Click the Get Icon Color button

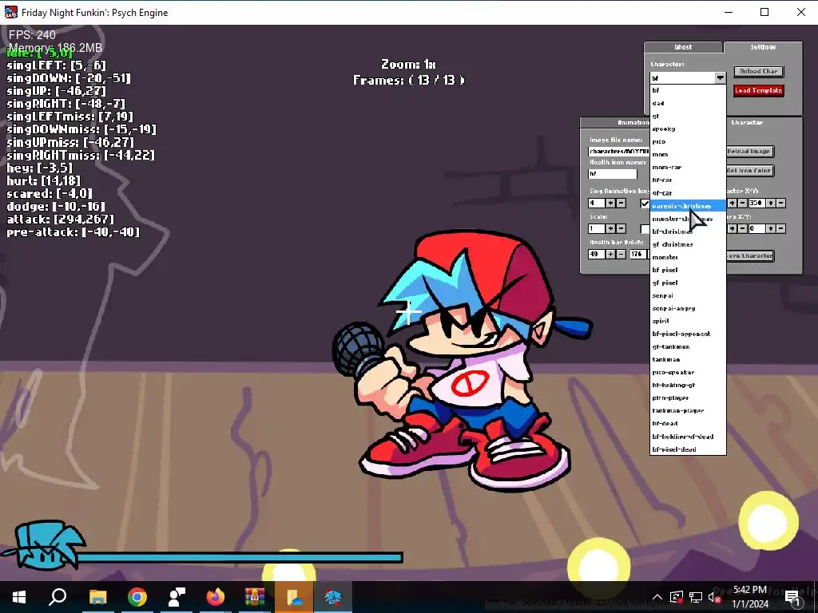click(x=750, y=171)
